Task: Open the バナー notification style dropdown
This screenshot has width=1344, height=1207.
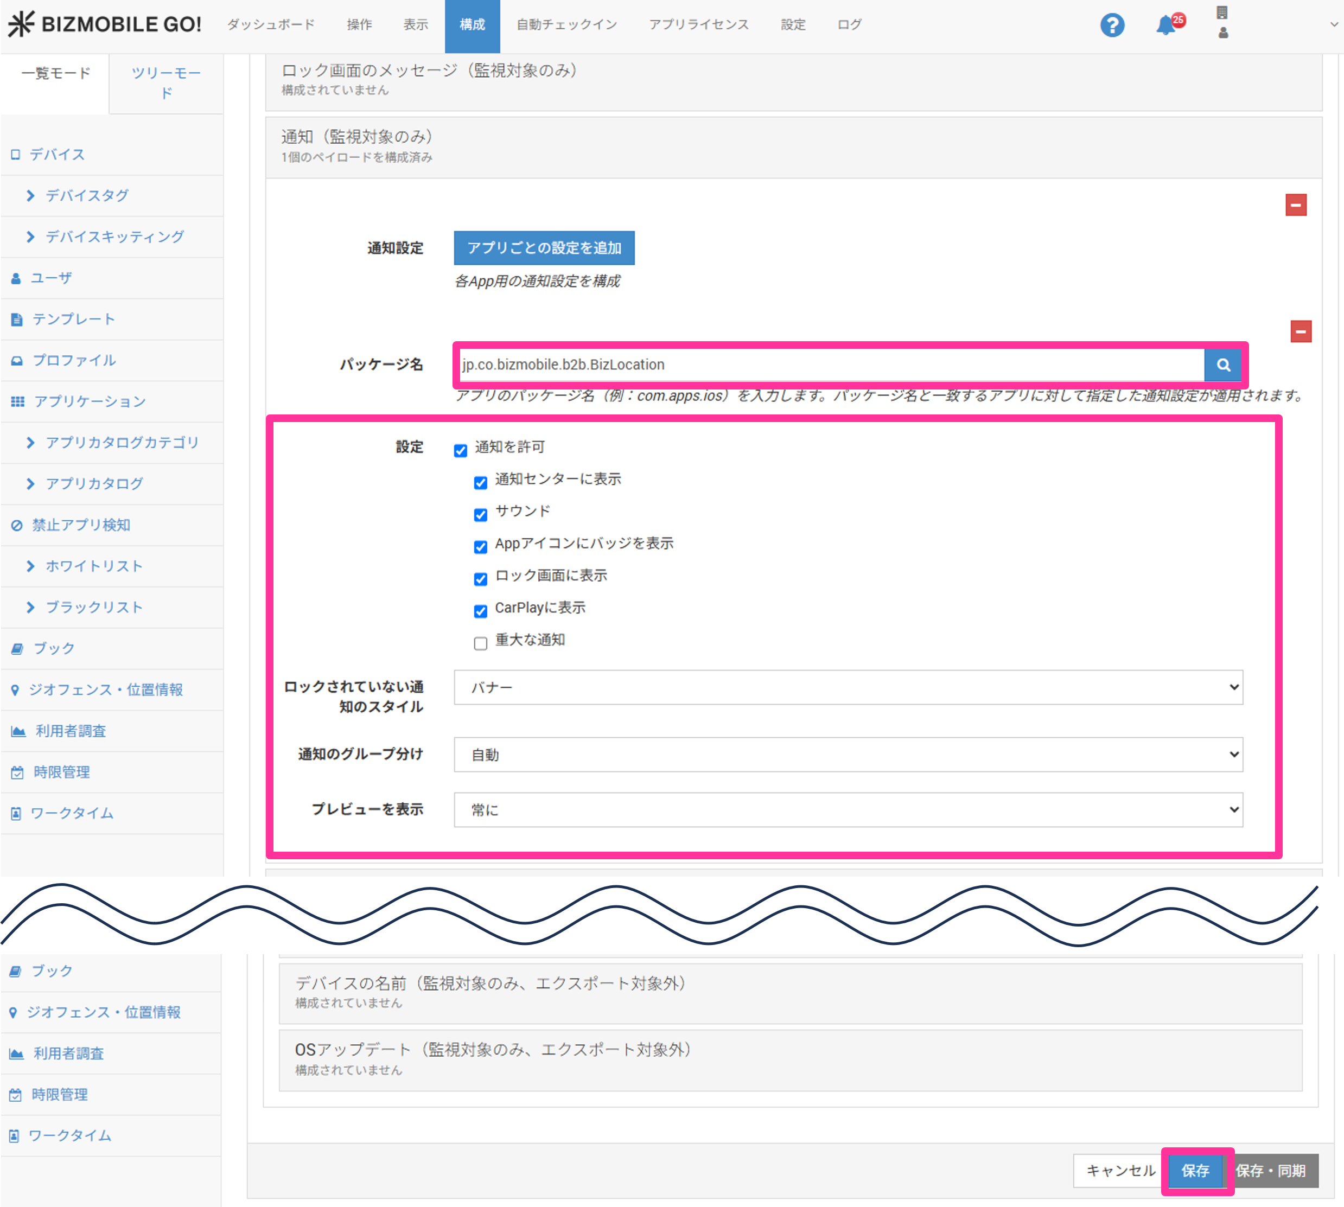Action: pyautogui.click(x=848, y=687)
